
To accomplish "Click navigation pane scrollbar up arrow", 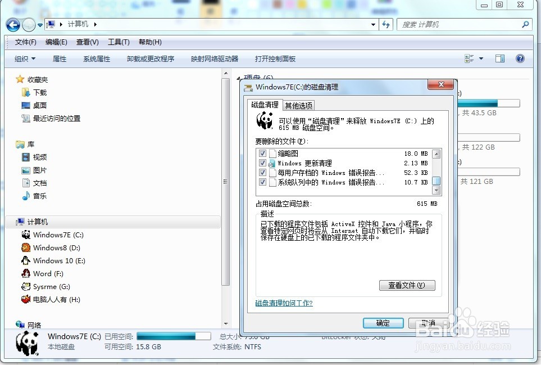I will [x=226, y=73].
